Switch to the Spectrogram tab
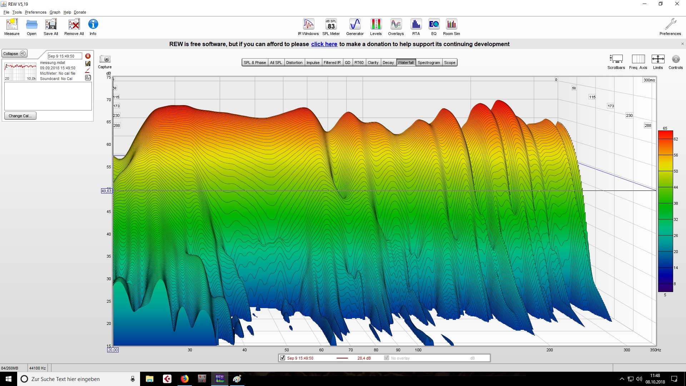 click(x=428, y=63)
